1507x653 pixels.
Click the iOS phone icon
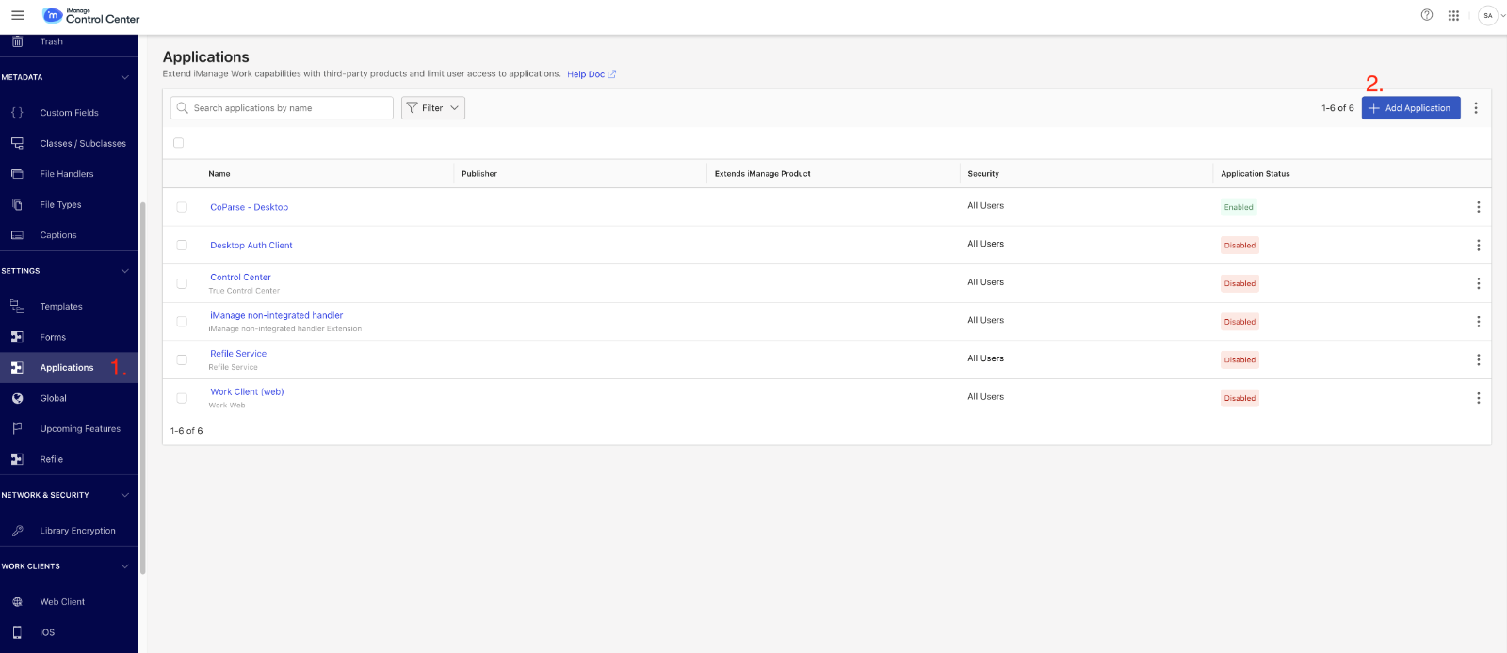pos(17,632)
